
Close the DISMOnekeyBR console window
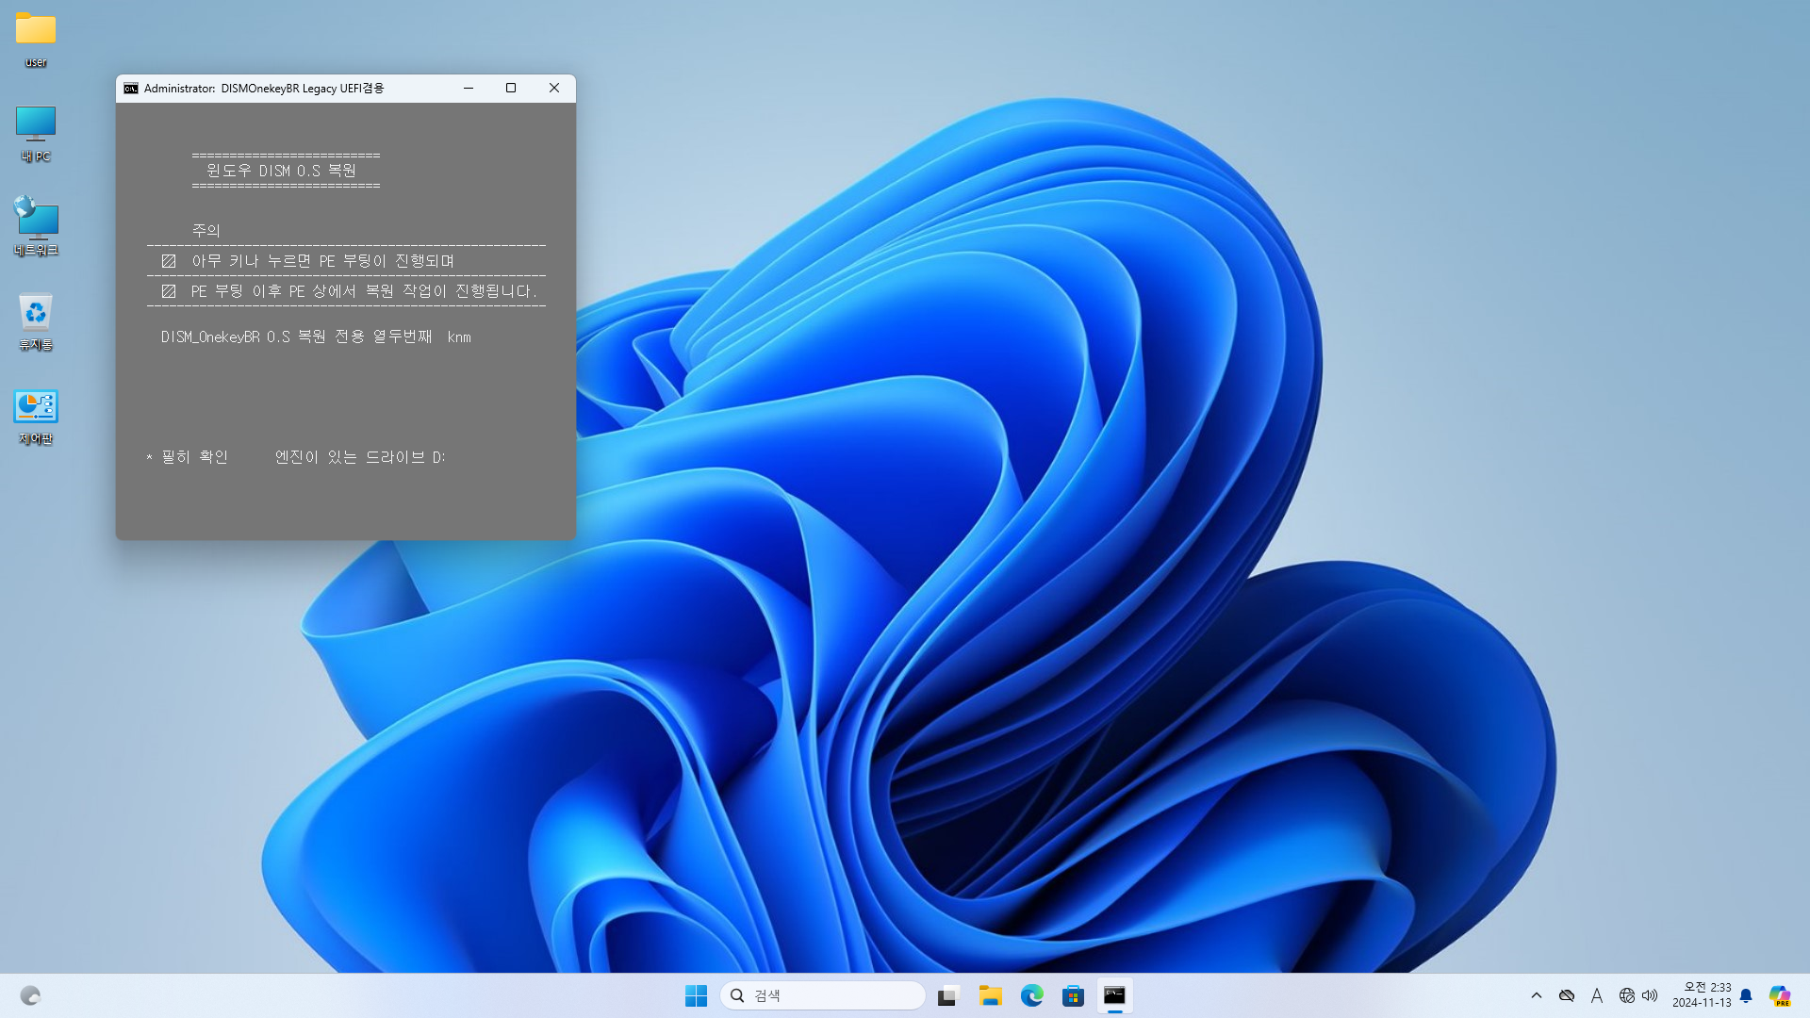[554, 88]
